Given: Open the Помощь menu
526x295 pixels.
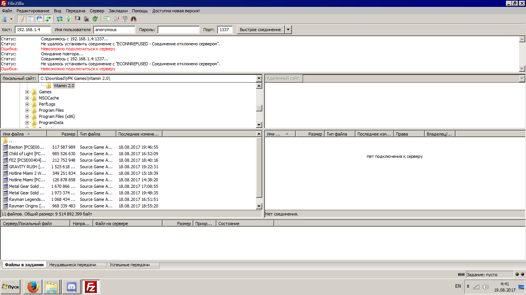Looking at the screenshot, I should [140, 11].
